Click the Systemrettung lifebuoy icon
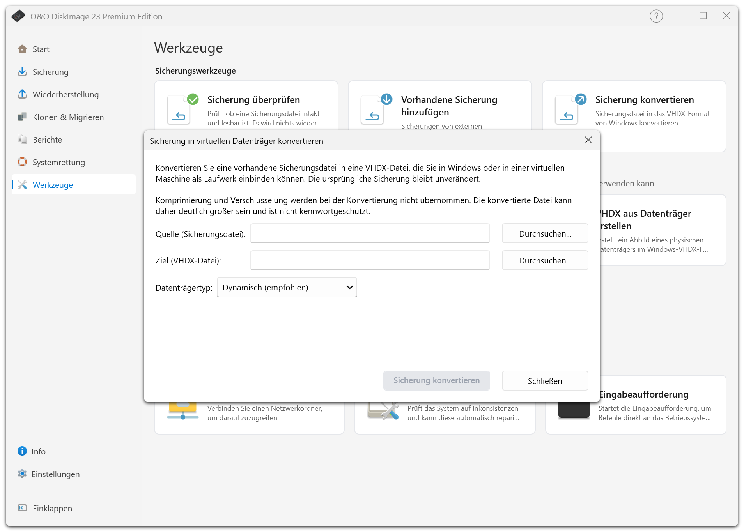The height and width of the screenshot is (532, 744). pos(22,162)
